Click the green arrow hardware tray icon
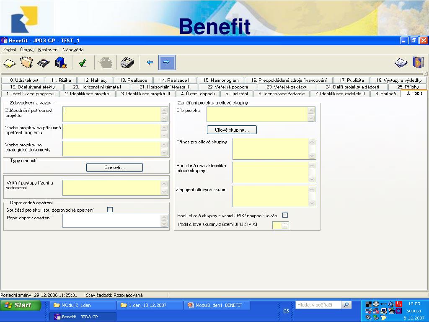The image size is (429, 322). pyautogui.click(x=376, y=317)
